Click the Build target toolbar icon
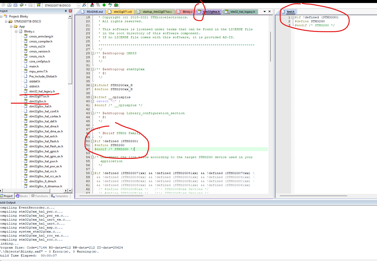This screenshot has width=377, height=261. point(9,5)
